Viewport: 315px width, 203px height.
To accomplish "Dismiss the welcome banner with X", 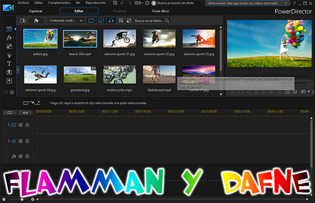I will [286, 3].
